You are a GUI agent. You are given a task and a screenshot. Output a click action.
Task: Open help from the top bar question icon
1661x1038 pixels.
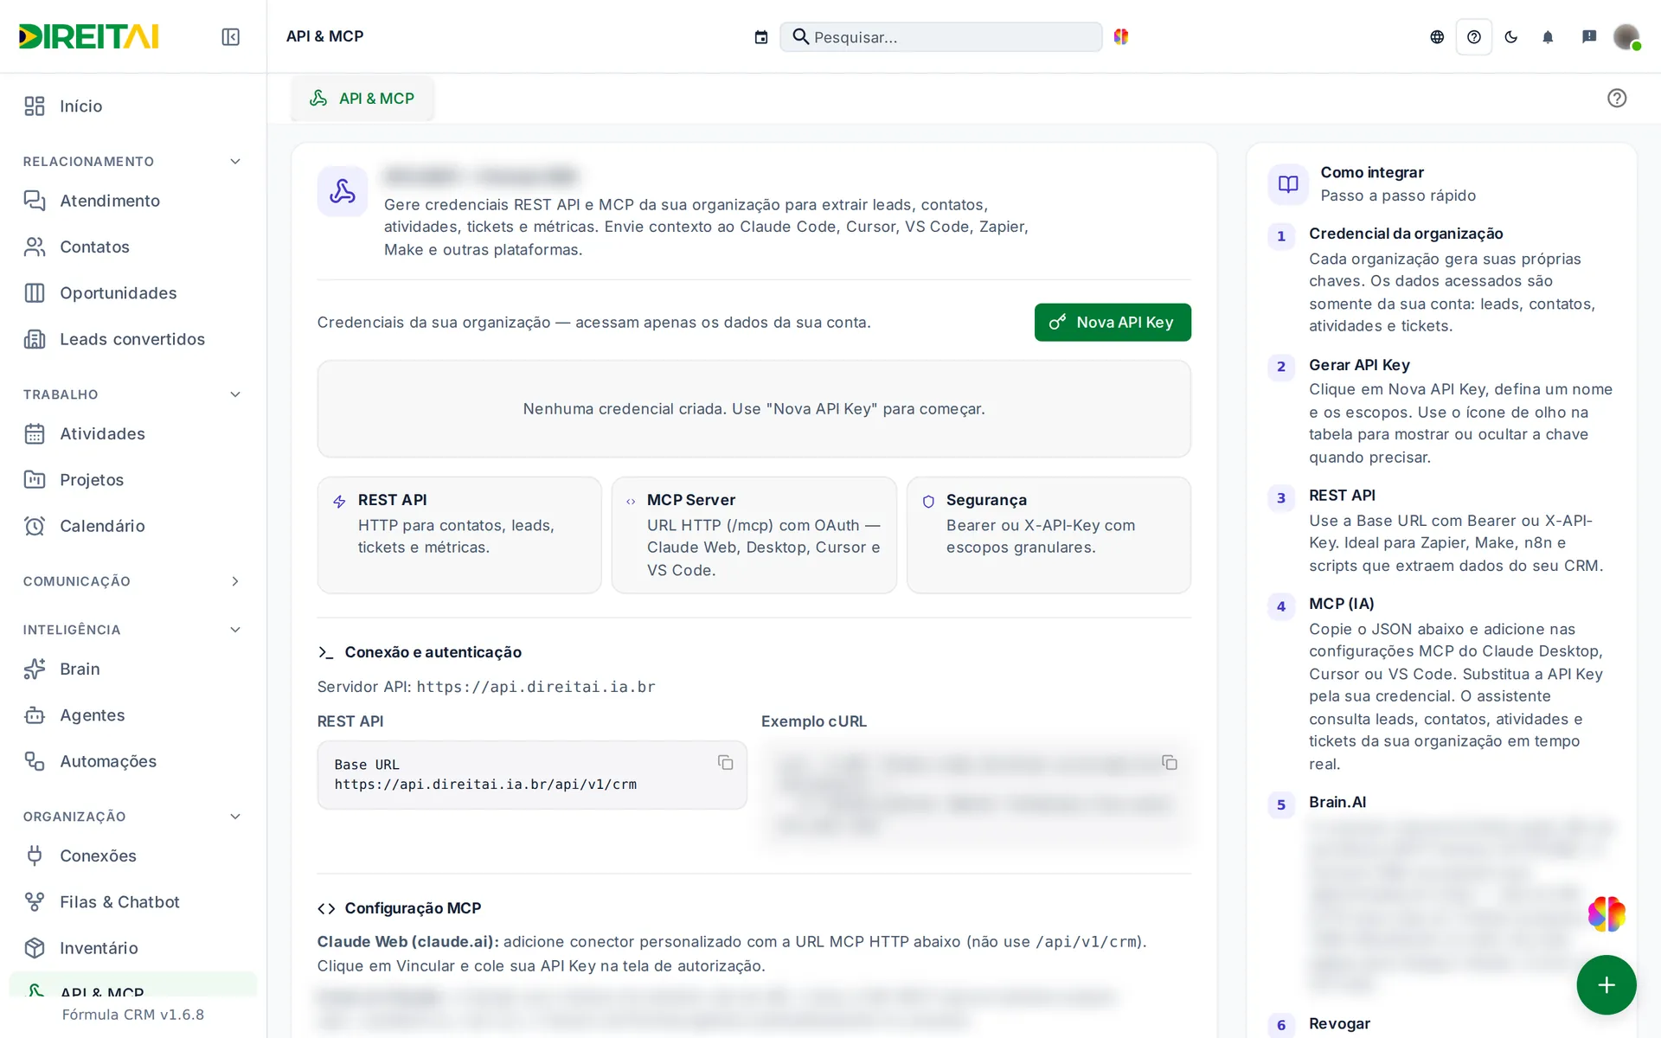coord(1474,36)
